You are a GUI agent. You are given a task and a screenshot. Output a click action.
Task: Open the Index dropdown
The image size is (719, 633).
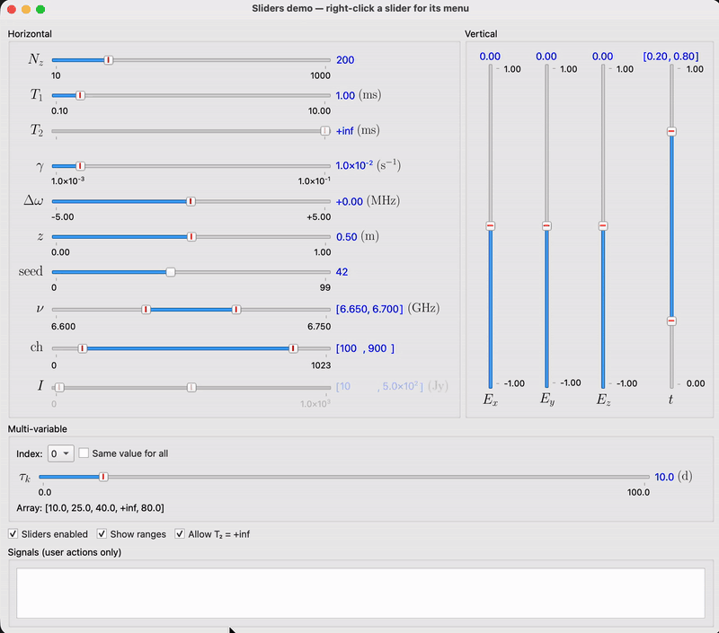click(60, 453)
